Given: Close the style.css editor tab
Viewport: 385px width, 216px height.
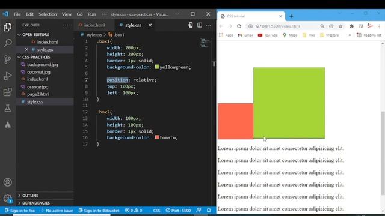Looking at the screenshot, I should 150,25.
